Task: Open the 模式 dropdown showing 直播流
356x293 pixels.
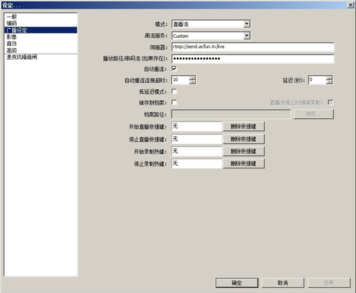Action: (211, 24)
